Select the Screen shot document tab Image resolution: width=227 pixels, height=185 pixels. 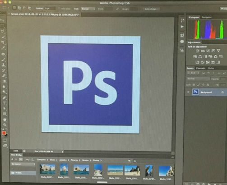tap(45, 14)
